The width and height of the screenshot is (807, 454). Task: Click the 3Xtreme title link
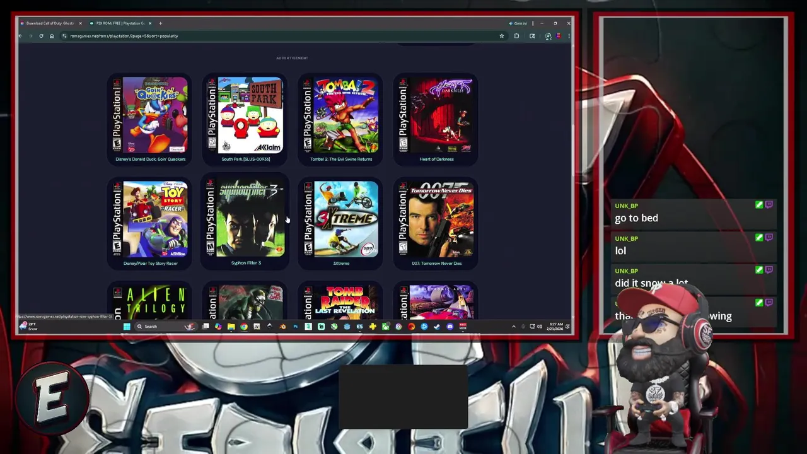(341, 263)
